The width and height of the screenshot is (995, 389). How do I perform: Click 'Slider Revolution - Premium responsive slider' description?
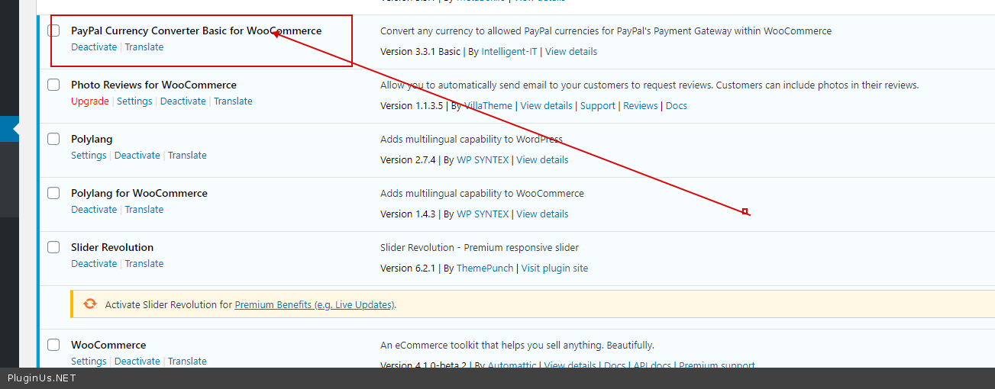(480, 248)
